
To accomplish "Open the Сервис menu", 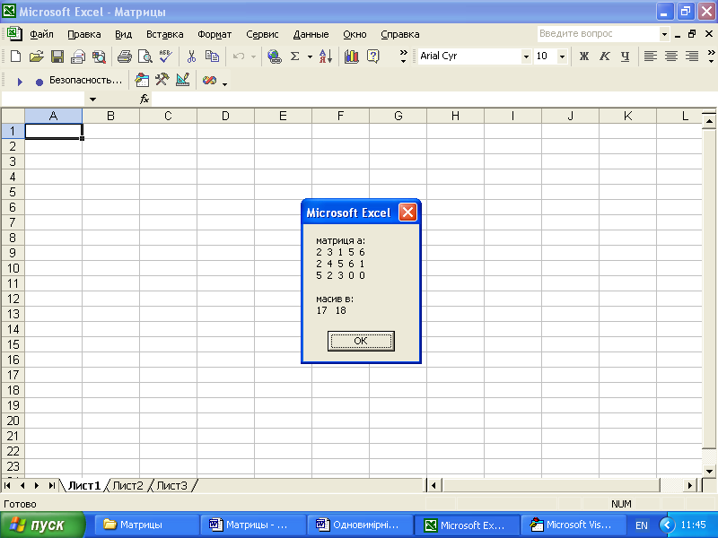I will tap(262, 34).
